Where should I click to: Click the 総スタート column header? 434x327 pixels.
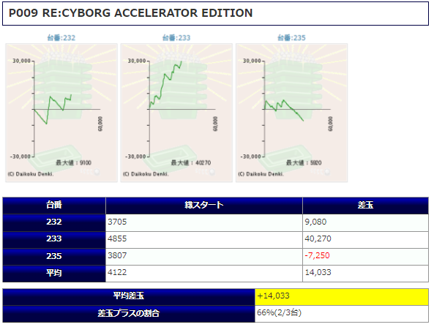point(204,206)
